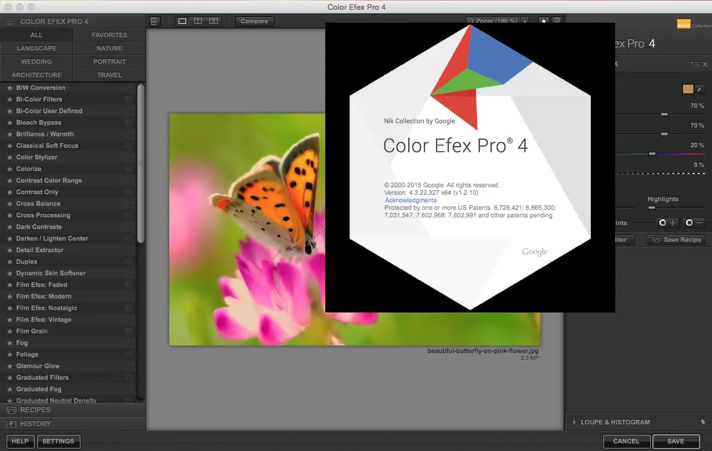712x451 pixels.
Task: Click the HELP button
Action: [20, 441]
